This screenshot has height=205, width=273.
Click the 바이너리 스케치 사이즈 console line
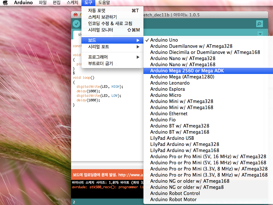(x=108, y=182)
